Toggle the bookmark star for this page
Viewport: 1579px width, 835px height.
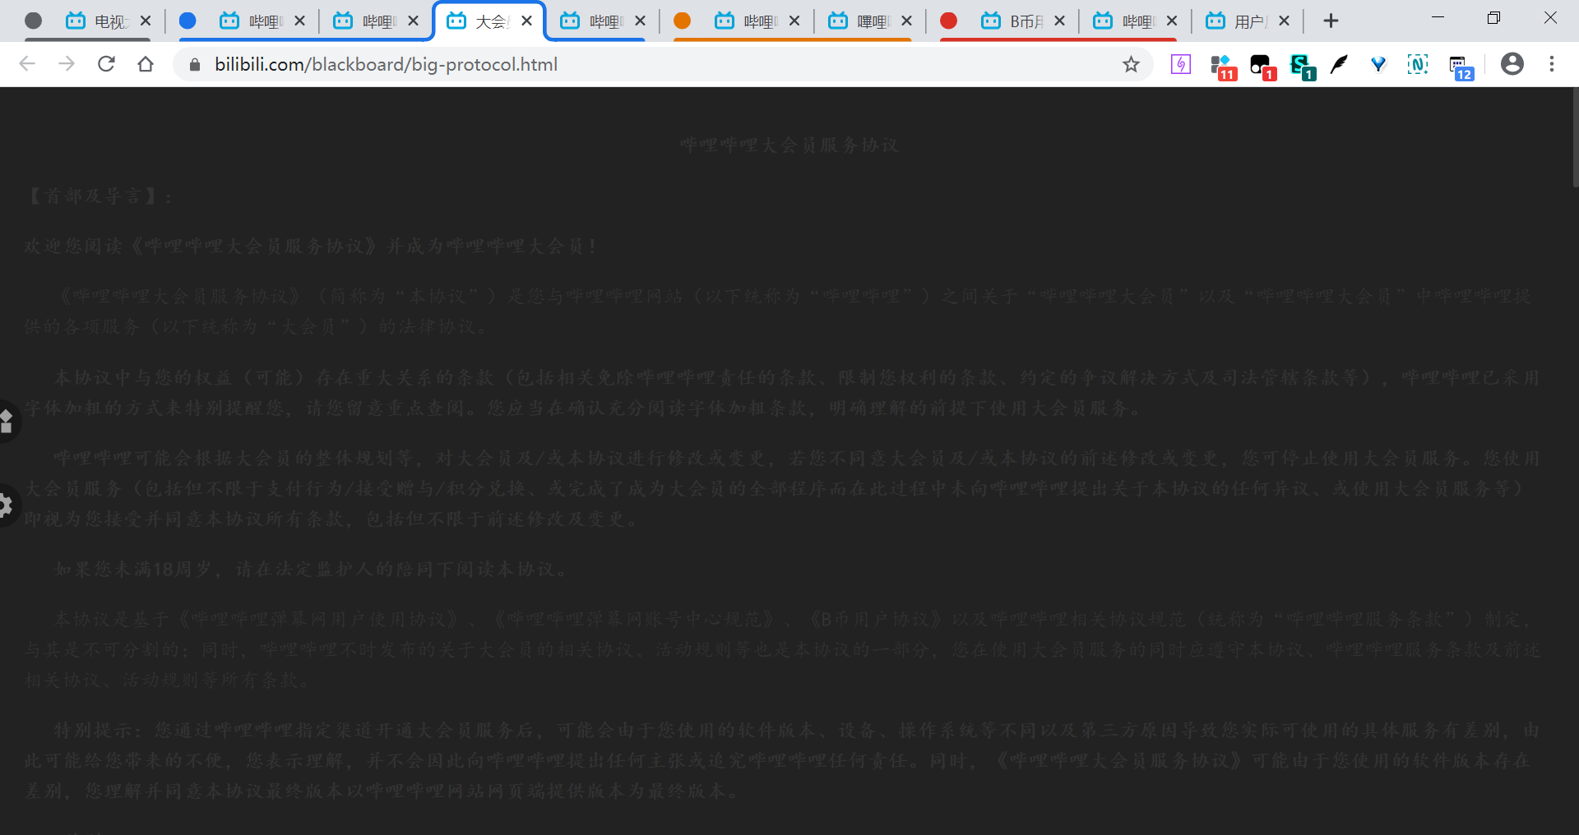point(1132,64)
